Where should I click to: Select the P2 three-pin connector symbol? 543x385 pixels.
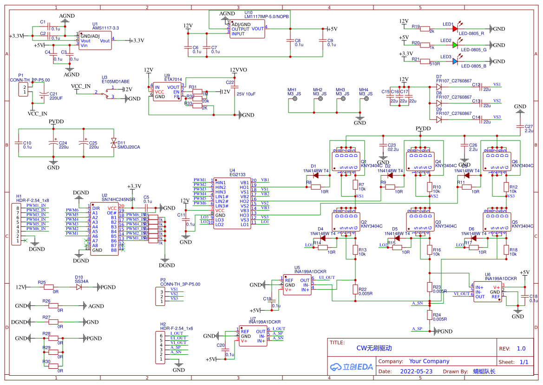point(160,297)
